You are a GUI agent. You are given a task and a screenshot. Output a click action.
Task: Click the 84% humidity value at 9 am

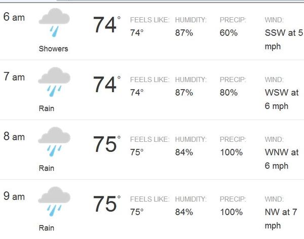184,212
